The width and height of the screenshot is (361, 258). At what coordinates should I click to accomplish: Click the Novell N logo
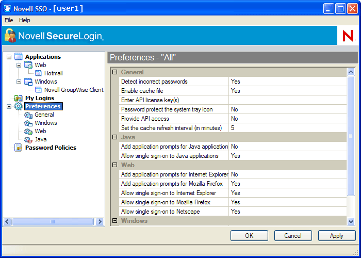(x=348, y=36)
